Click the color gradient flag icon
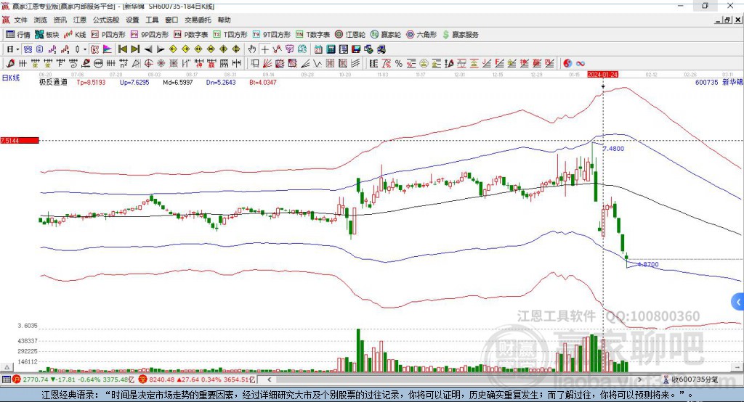This screenshot has height=402, width=744. point(108,49)
